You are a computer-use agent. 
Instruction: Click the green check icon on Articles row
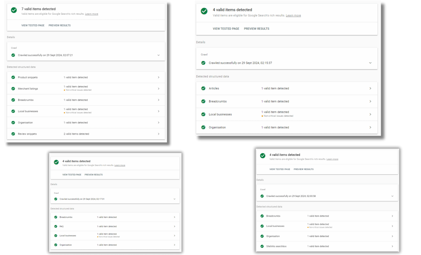[203, 88]
